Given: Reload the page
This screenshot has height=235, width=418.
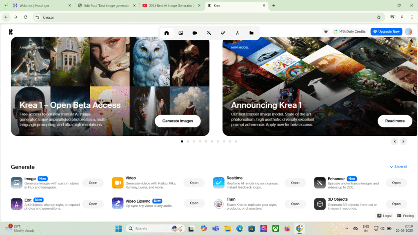Looking at the screenshot, I should point(26,17).
